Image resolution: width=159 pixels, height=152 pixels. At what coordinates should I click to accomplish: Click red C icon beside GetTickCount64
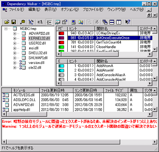tap(61, 42)
